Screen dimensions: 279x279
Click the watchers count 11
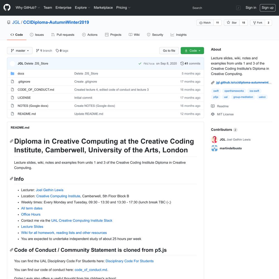coord(217,23)
